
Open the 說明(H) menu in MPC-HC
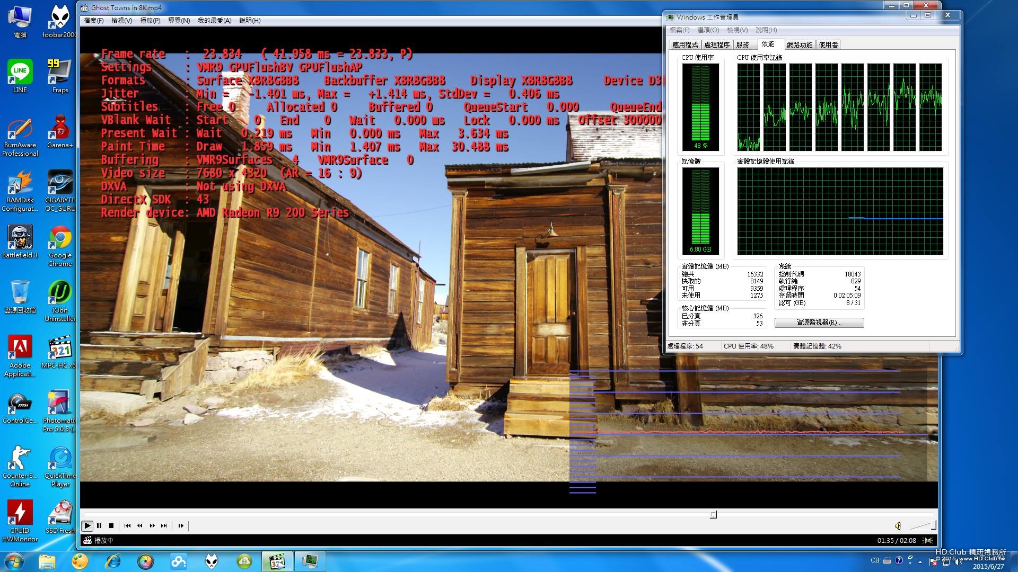(250, 21)
